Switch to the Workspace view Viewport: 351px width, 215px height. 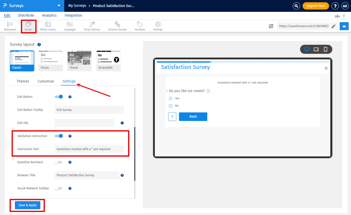click(x=10, y=26)
